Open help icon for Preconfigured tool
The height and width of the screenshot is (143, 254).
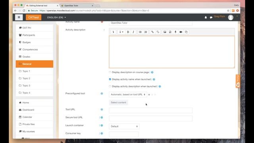point(102,93)
